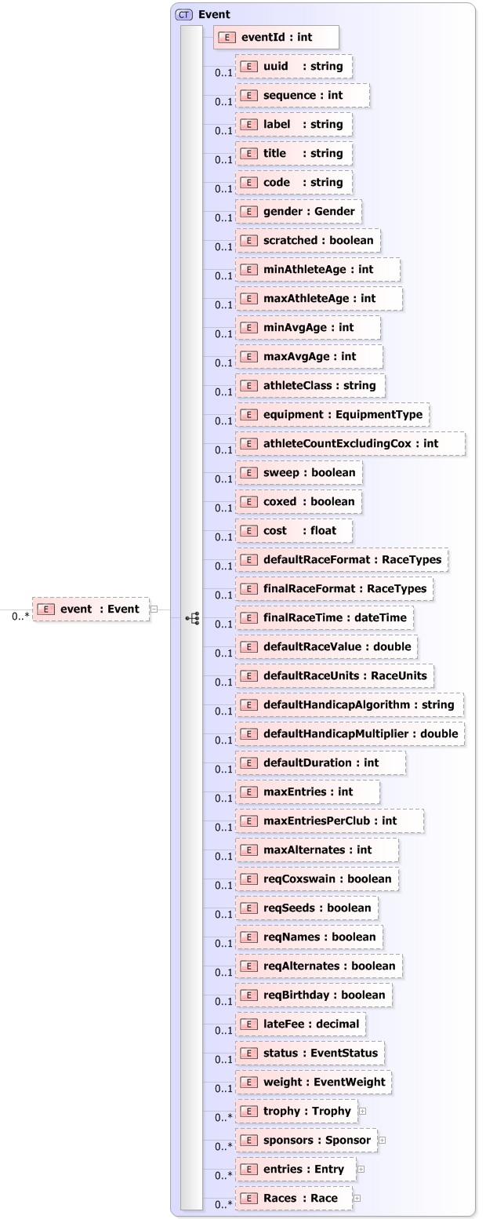Screen dimensions: 486x1219
Task: Click the E icon of code
Action: pyautogui.click(x=248, y=182)
